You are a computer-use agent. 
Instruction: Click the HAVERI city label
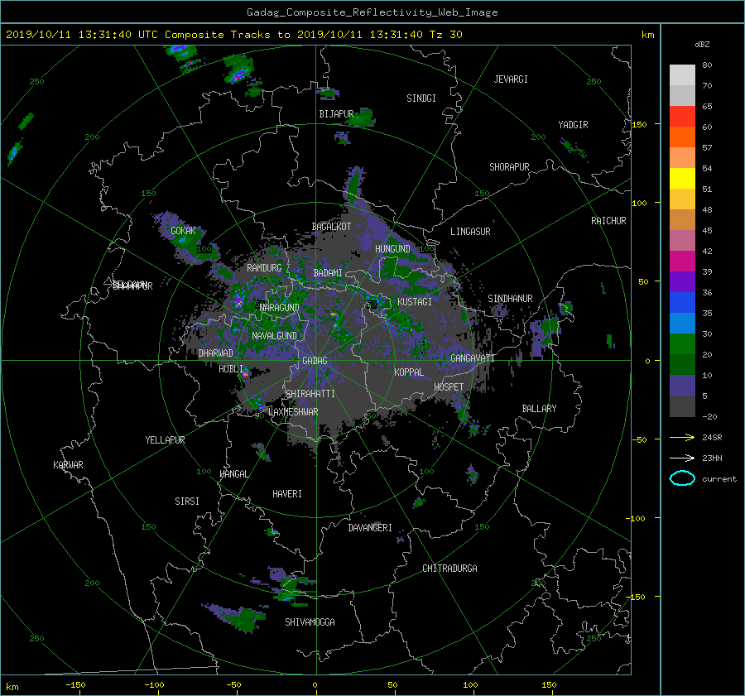tap(287, 493)
